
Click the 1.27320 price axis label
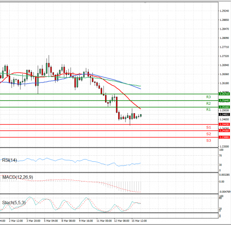[x=224, y=56]
